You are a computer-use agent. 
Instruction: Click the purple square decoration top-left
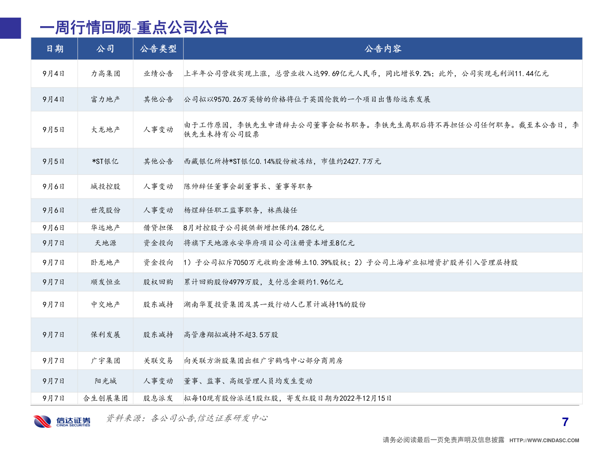click(x=10, y=28)
